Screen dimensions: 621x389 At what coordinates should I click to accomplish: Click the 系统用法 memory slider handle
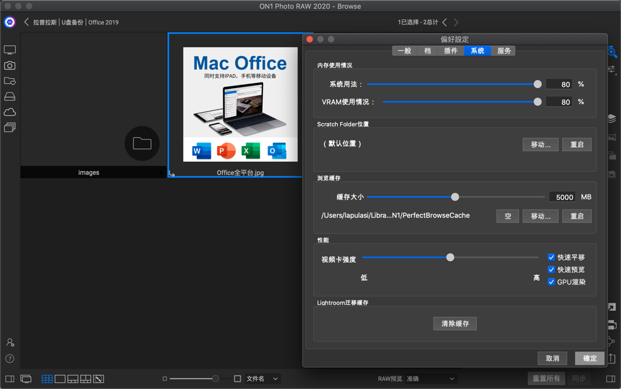(x=537, y=84)
